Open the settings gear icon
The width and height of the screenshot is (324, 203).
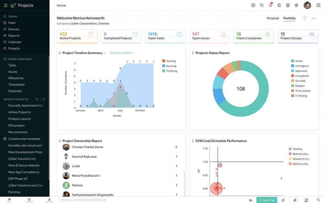pyautogui.click(x=296, y=6)
